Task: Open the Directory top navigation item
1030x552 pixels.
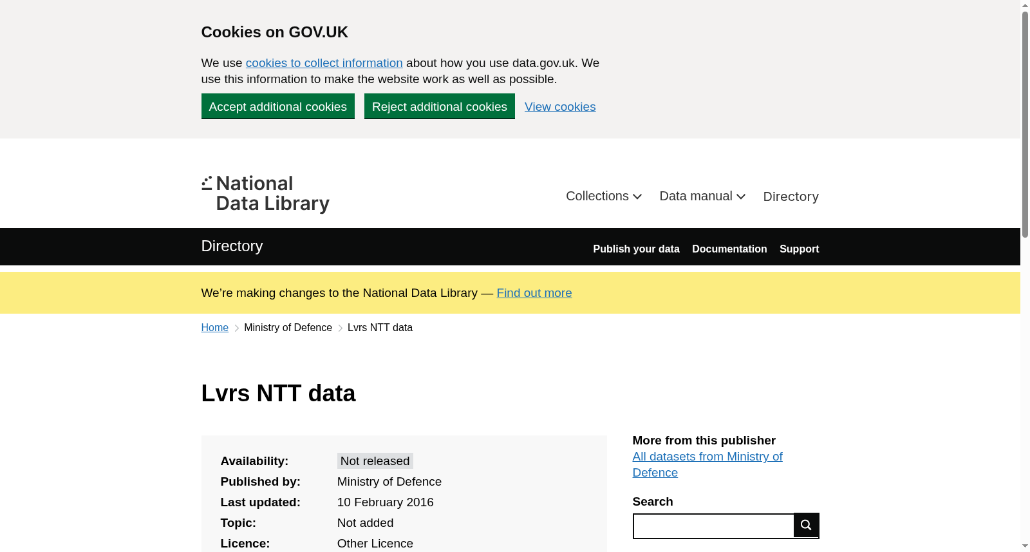Action: pos(791,196)
